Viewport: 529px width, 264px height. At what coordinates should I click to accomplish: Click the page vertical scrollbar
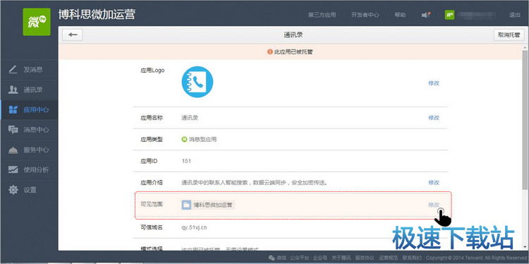525,120
